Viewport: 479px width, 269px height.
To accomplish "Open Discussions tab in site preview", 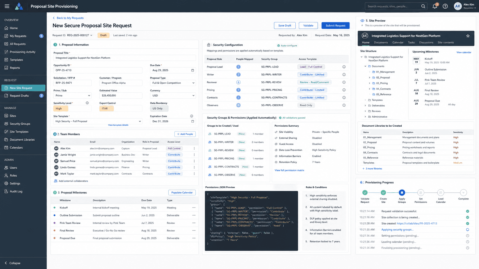I will pyautogui.click(x=426, y=42).
